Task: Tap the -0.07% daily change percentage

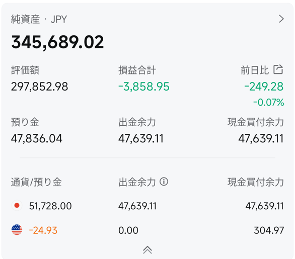Action: [268, 102]
